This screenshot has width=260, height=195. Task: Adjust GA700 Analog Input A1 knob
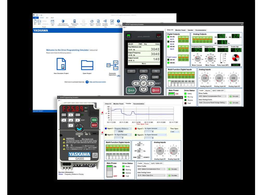pos(205,78)
